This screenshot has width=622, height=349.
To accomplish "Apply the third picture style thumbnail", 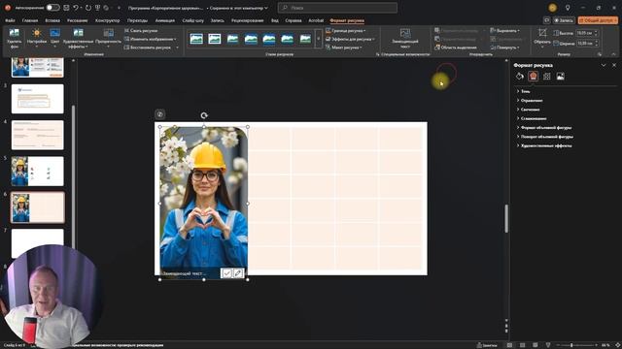I will click(233, 39).
